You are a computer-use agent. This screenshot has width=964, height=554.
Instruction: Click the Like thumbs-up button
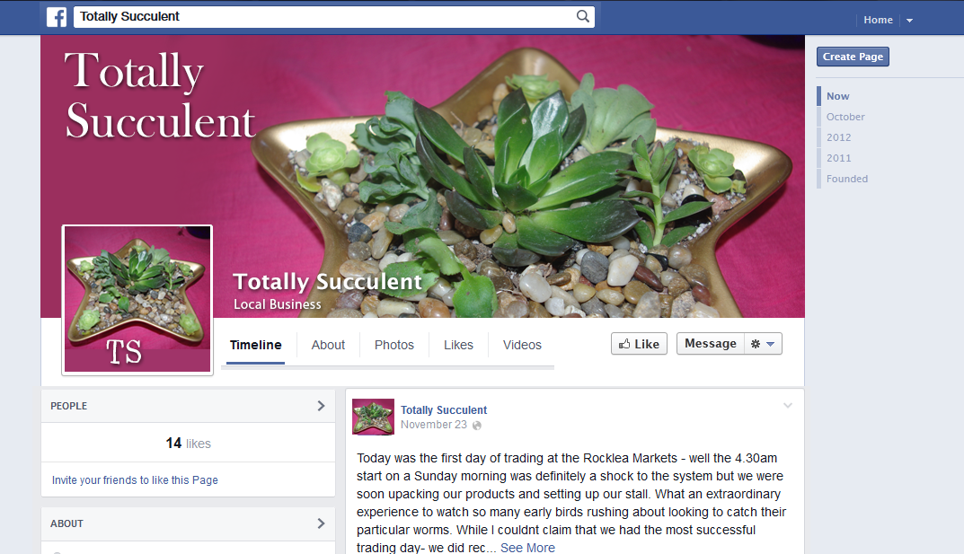[639, 344]
